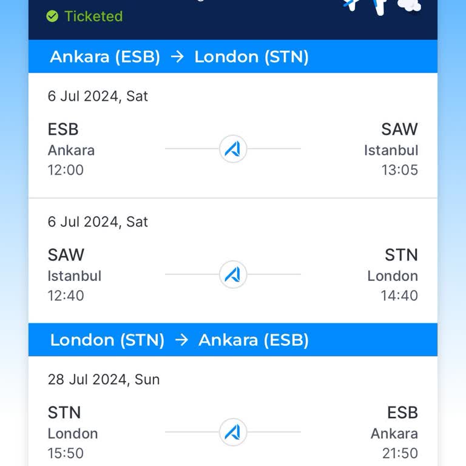466x466 pixels.
Task: Click the arrow in Ankara to London header
Action: point(177,57)
